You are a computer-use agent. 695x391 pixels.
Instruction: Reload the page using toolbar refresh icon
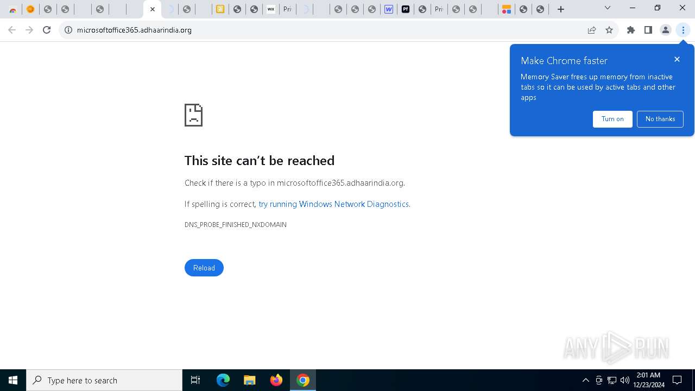(47, 30)
